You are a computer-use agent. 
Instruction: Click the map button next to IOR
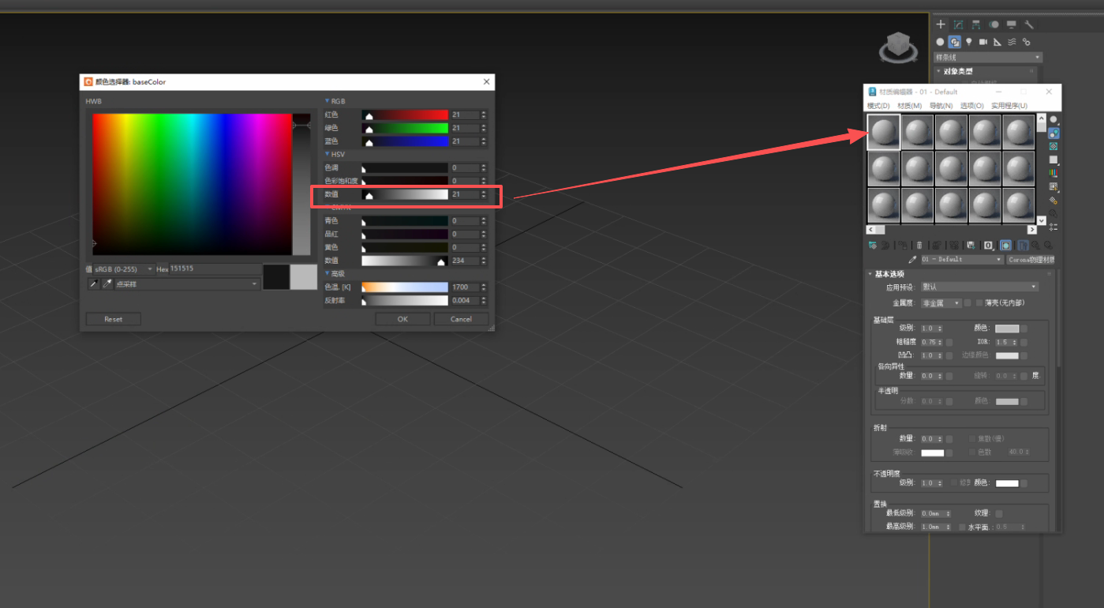coord(1024,342)
